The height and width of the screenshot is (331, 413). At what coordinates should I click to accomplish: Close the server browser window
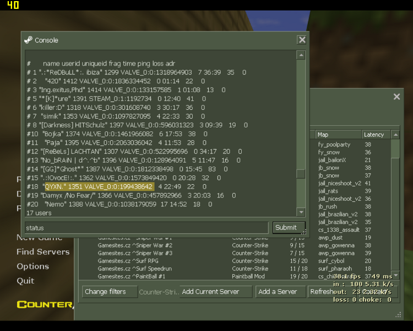pos(396,97)
